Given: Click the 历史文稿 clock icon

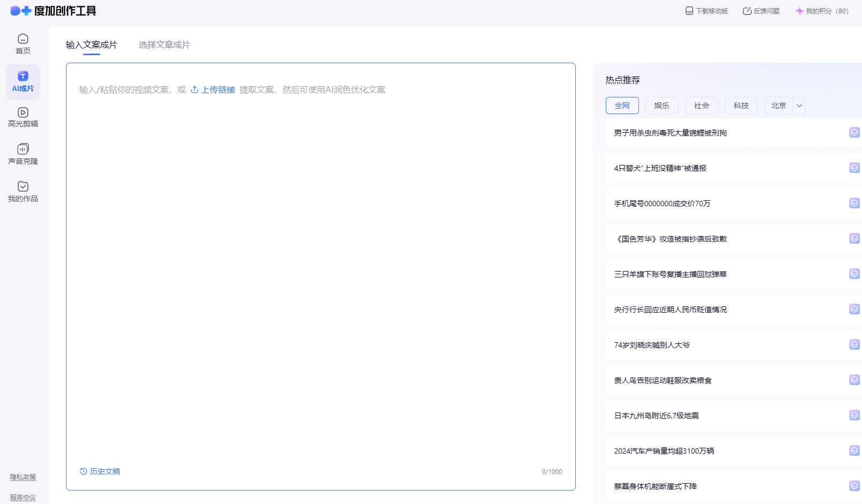Looking at the screenshot, I should point(84,471).
